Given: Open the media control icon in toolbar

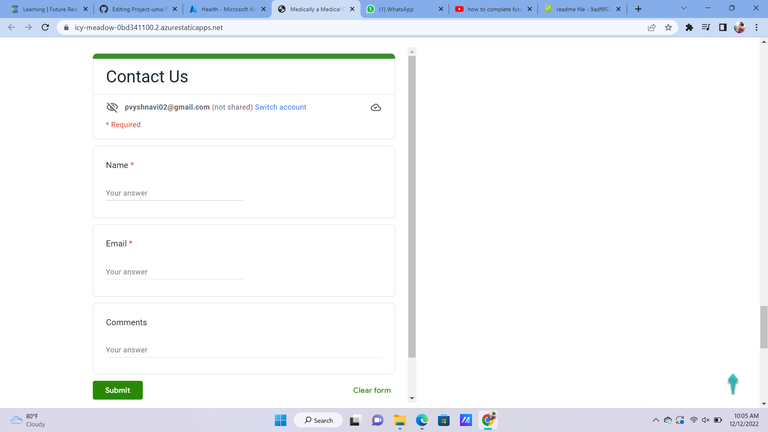Looking at the screenshot, I should [x=706, y=28].
